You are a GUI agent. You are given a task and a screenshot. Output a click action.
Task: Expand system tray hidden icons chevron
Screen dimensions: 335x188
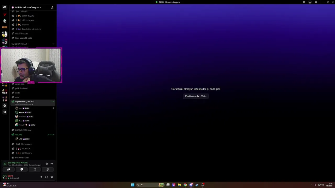[x=311, y=185]
